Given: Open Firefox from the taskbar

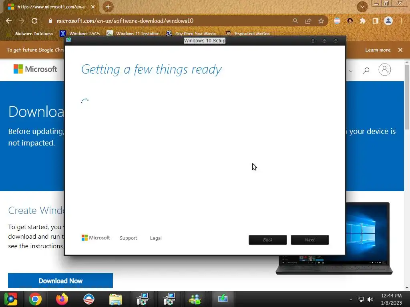Looking at the screenshot, I should coord(62,299).
